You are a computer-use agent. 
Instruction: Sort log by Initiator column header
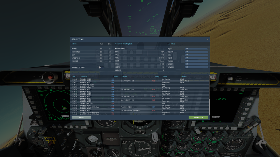(x=84, y=77)
